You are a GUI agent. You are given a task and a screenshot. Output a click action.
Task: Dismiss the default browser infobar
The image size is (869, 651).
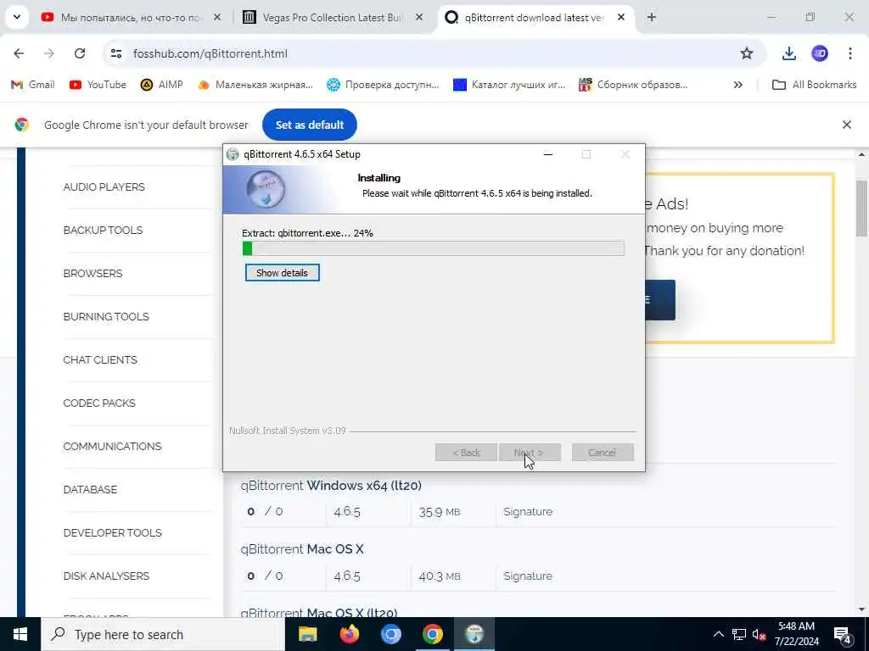[846, 125]
